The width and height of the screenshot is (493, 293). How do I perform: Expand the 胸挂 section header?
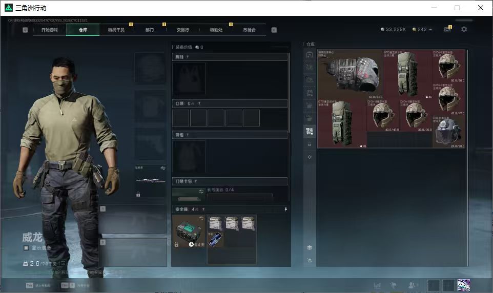tap(230, 57)
